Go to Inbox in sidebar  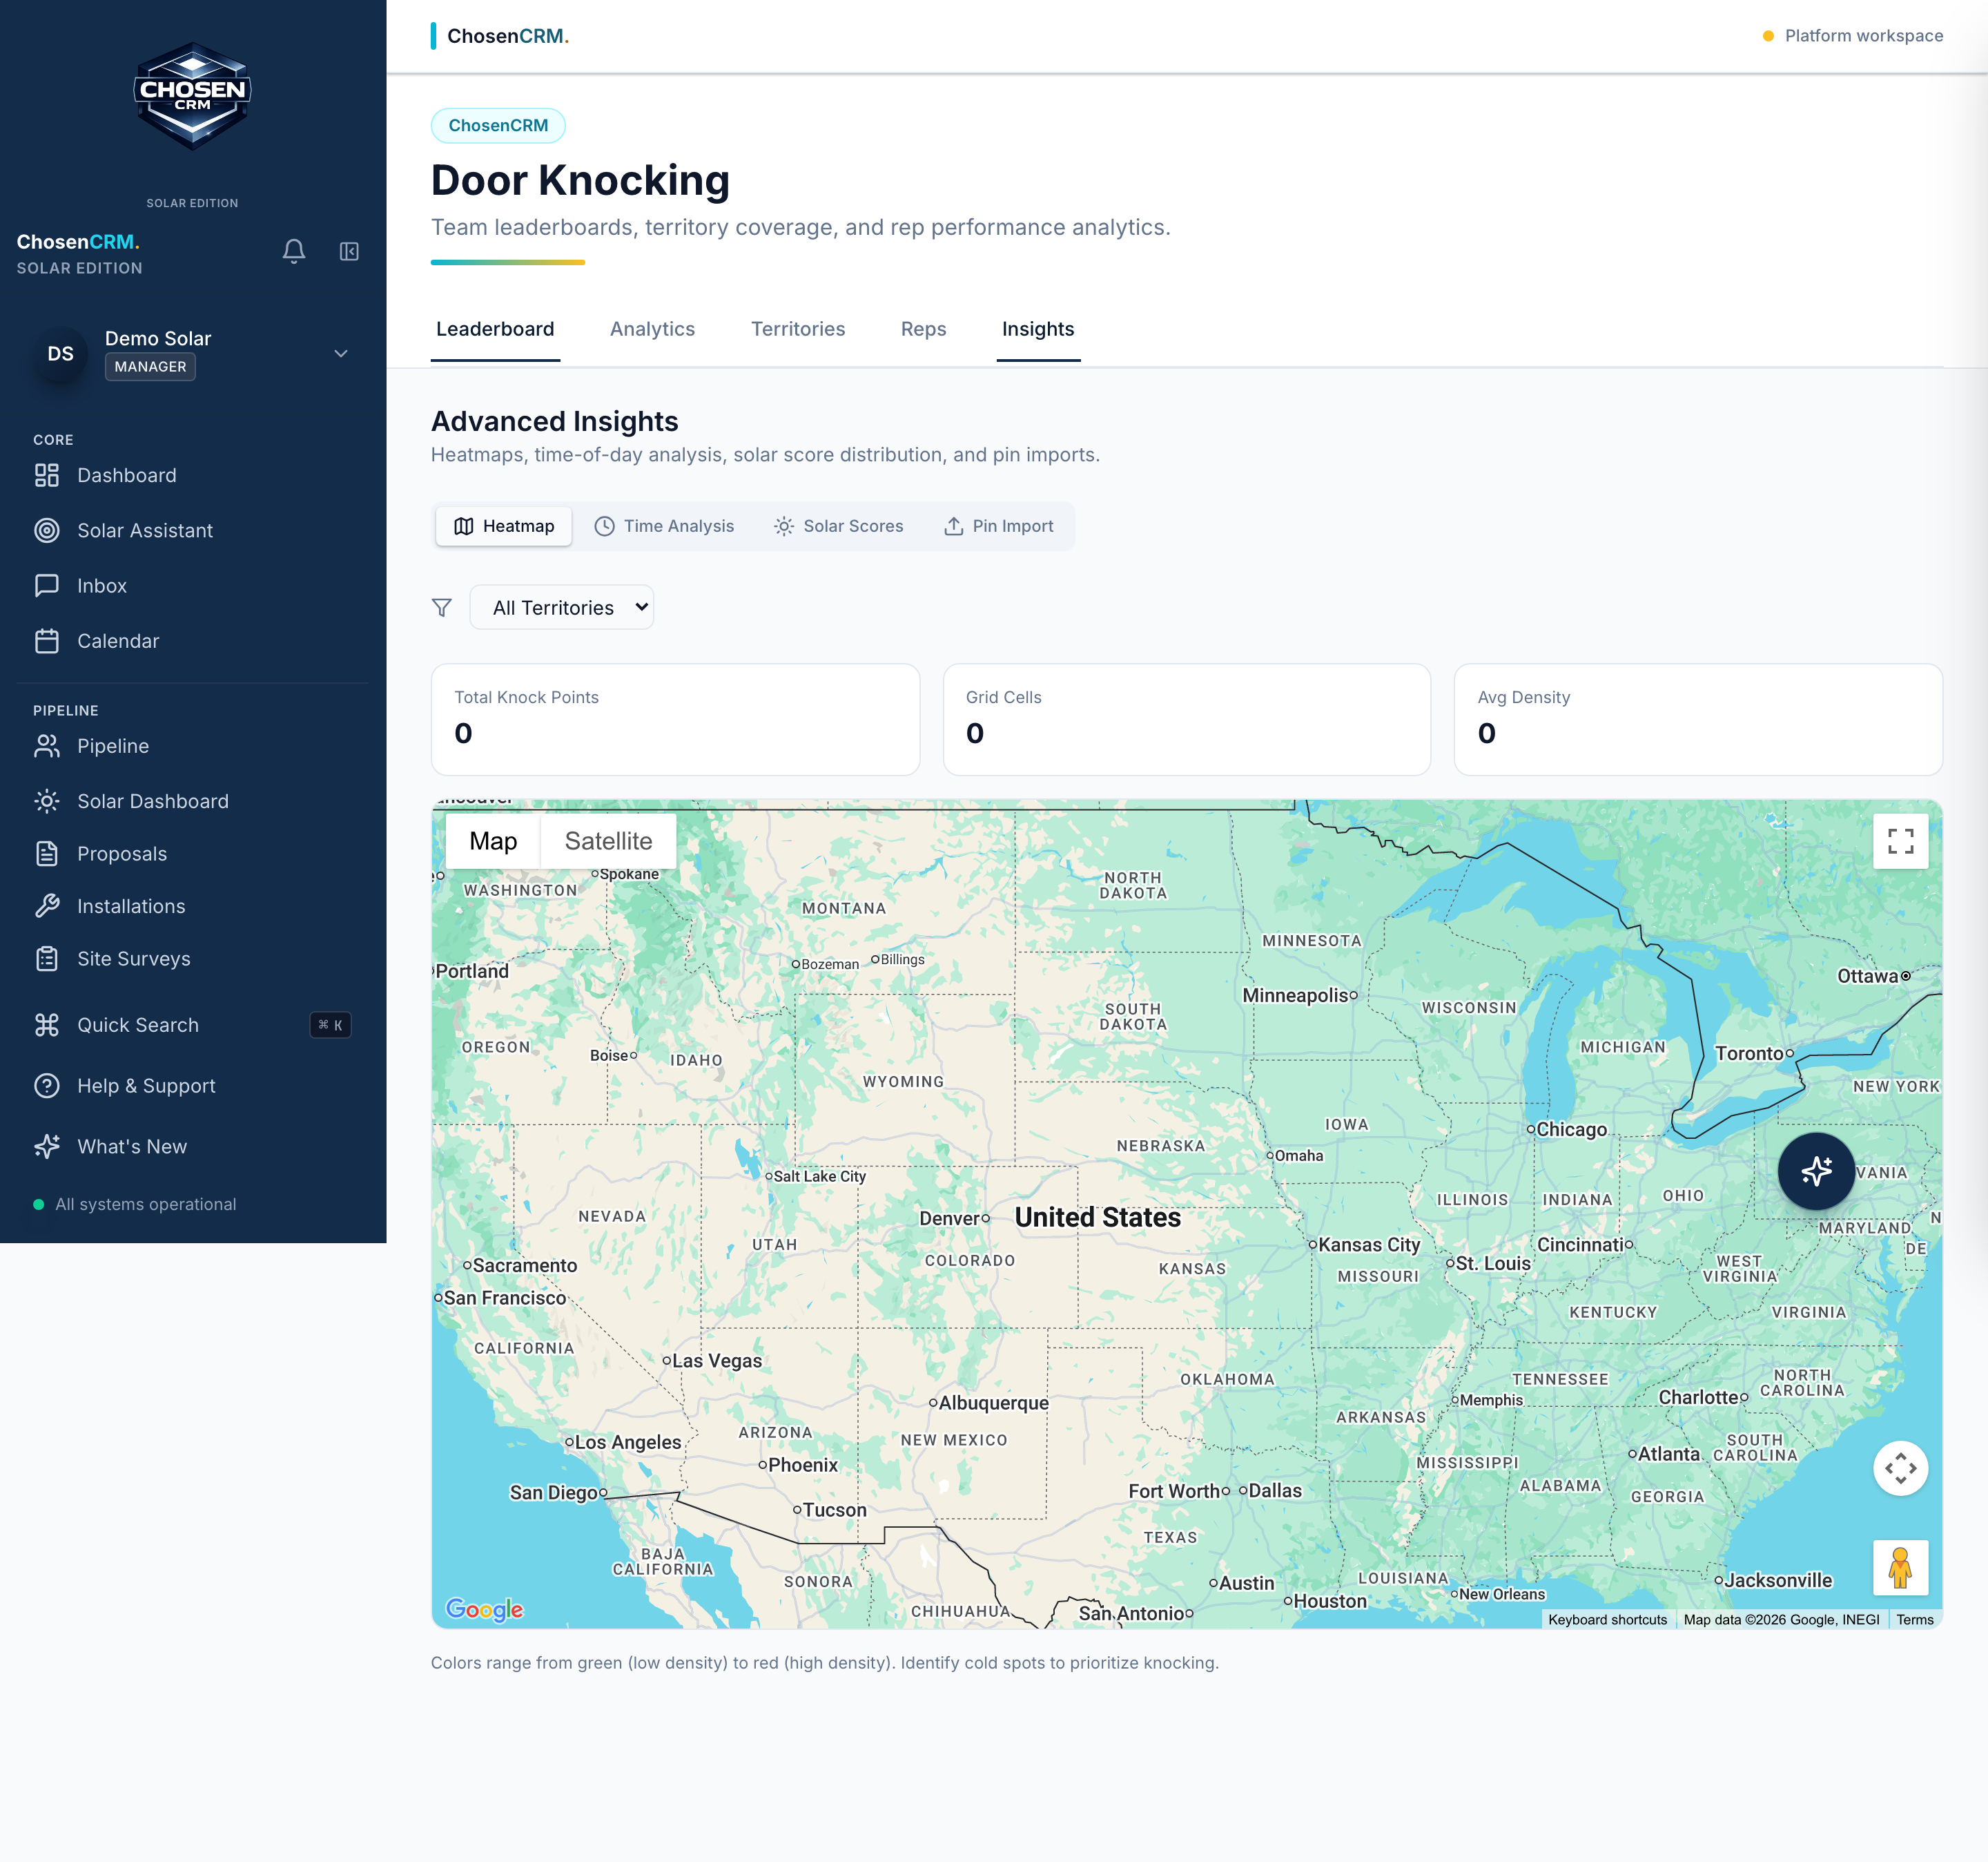[192, 585]
